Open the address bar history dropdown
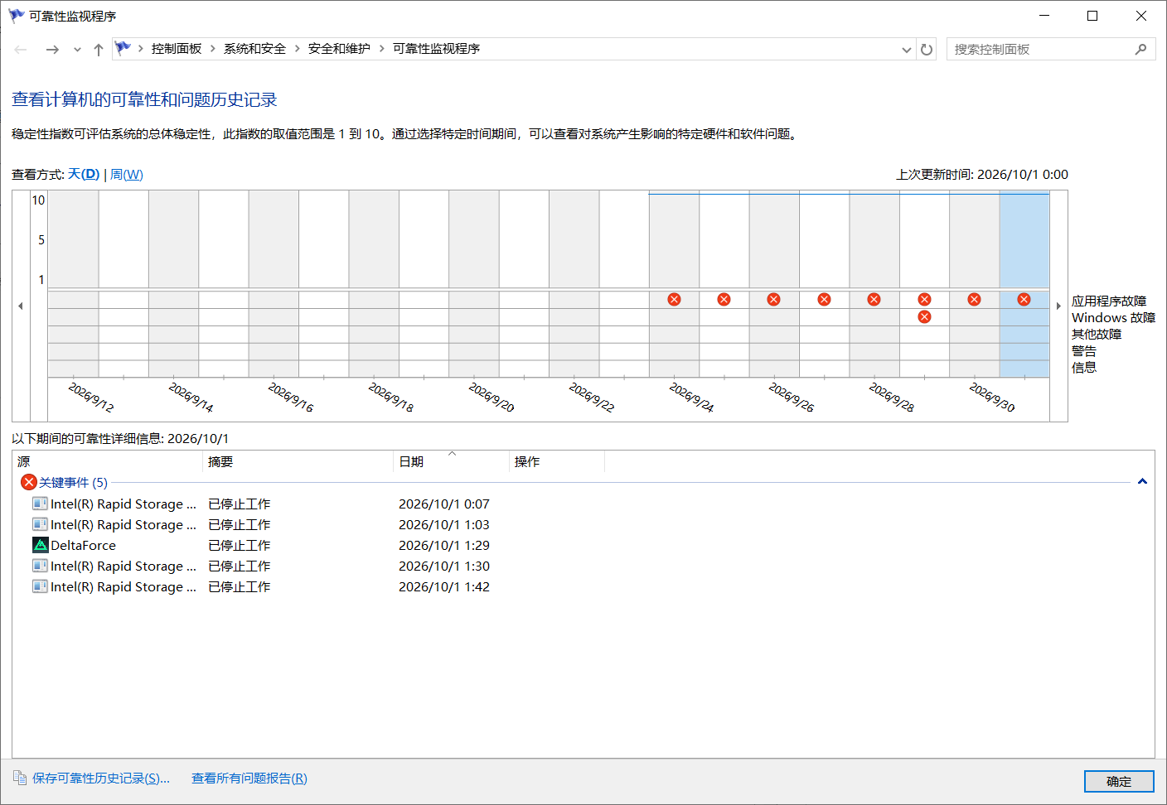 (907, 50)
